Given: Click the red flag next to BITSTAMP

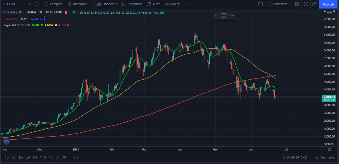Looking at the screenshot, I should point(66,12).
